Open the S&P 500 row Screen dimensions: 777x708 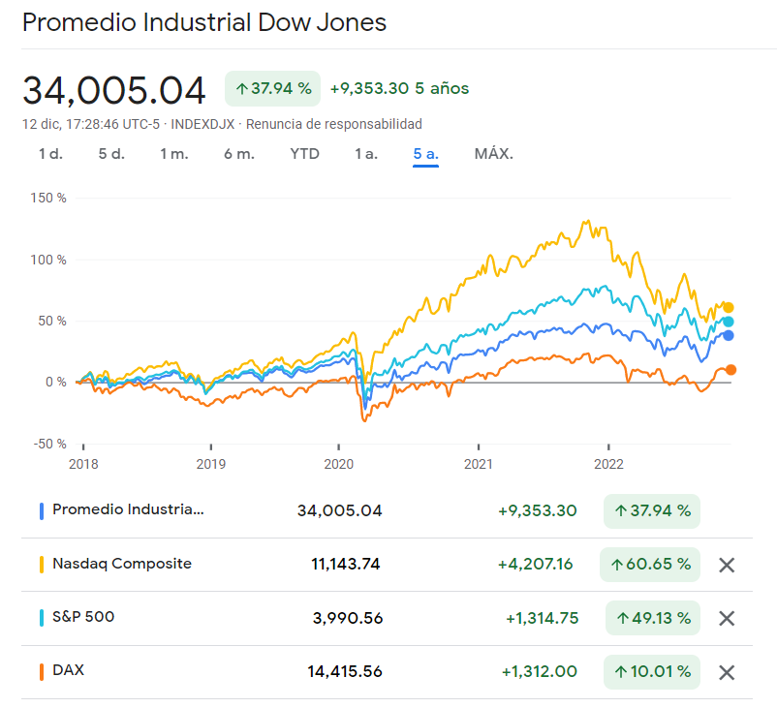click(387, 618)
